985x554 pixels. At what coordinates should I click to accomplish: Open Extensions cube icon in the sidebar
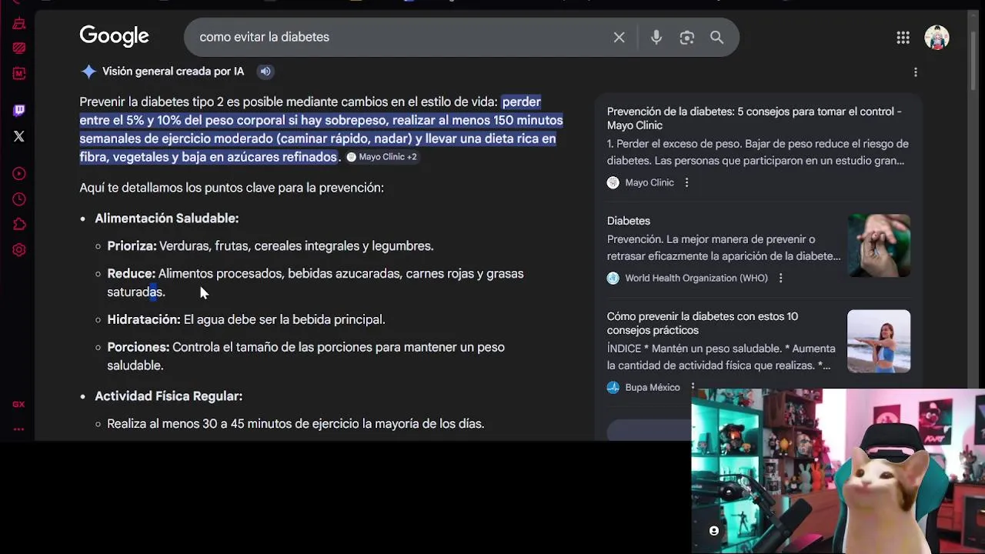pos(19,225)
